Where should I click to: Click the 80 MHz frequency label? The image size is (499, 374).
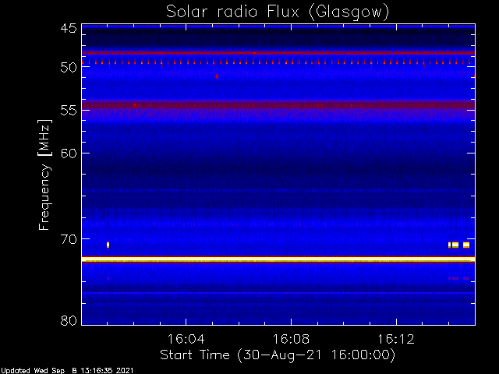[69, 320]
